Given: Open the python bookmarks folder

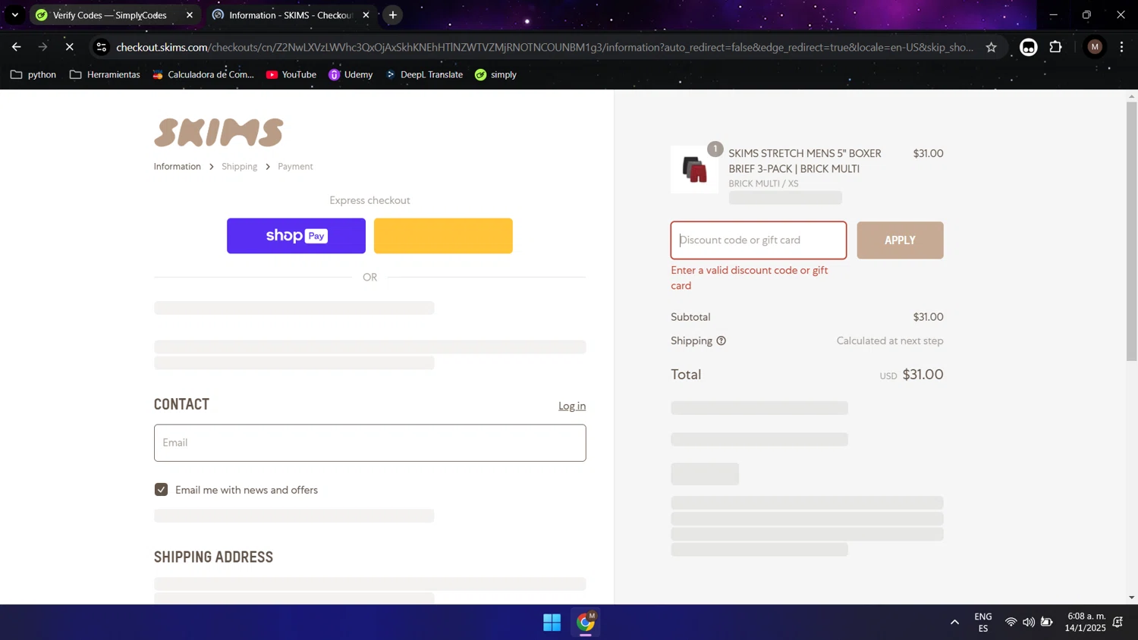Looking at the screenshot, I should point(33,74).
